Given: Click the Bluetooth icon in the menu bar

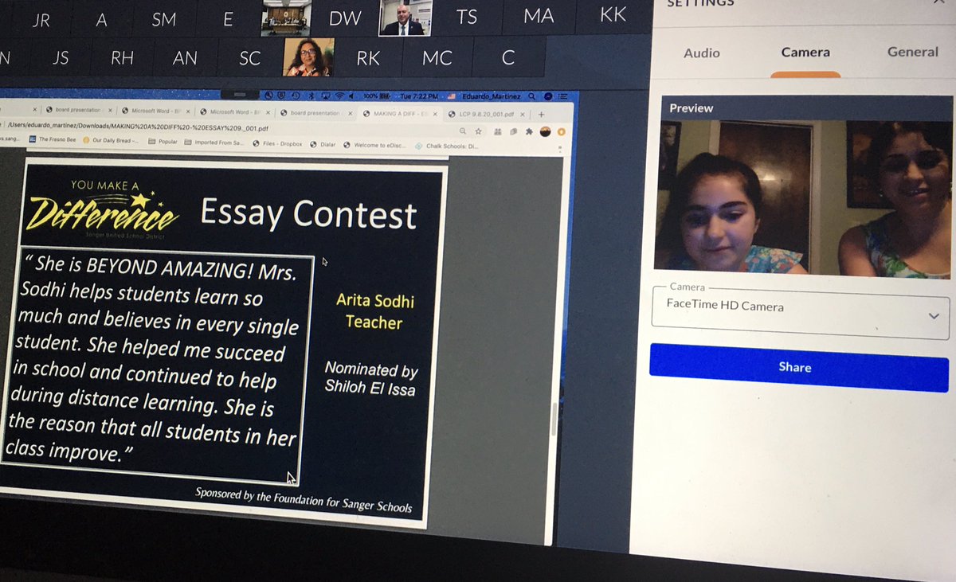Looking at the screenshot, I should (x=311, y=95).
